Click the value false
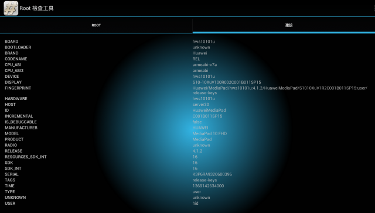The height and width of the screenshot is (213, 375). click(197, 122)
